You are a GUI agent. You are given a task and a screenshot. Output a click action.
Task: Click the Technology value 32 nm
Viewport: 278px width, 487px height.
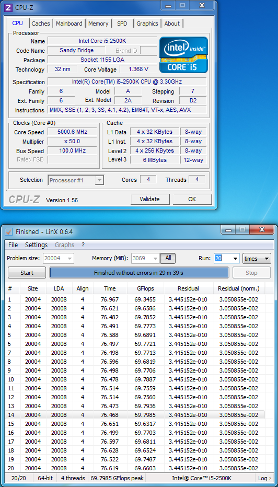[x=62, y=69]
